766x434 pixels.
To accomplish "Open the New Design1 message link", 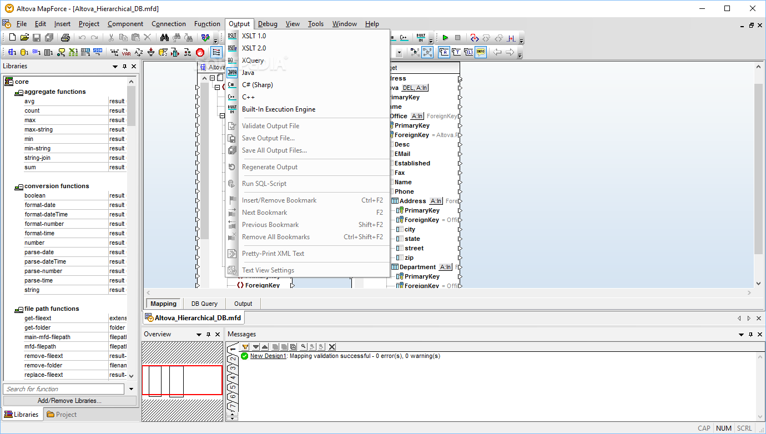I will [x=268, y=356].
